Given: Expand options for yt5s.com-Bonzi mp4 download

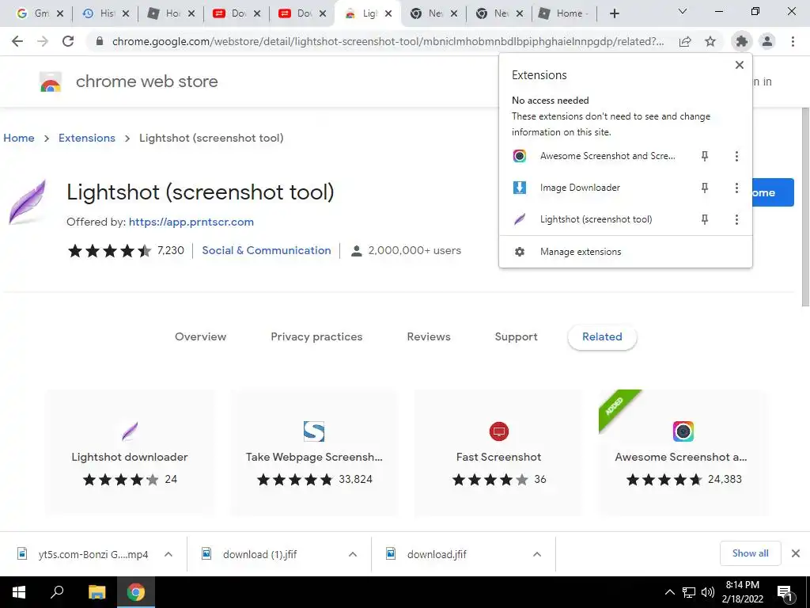Looking at the screenshot, I should (168, 554).
